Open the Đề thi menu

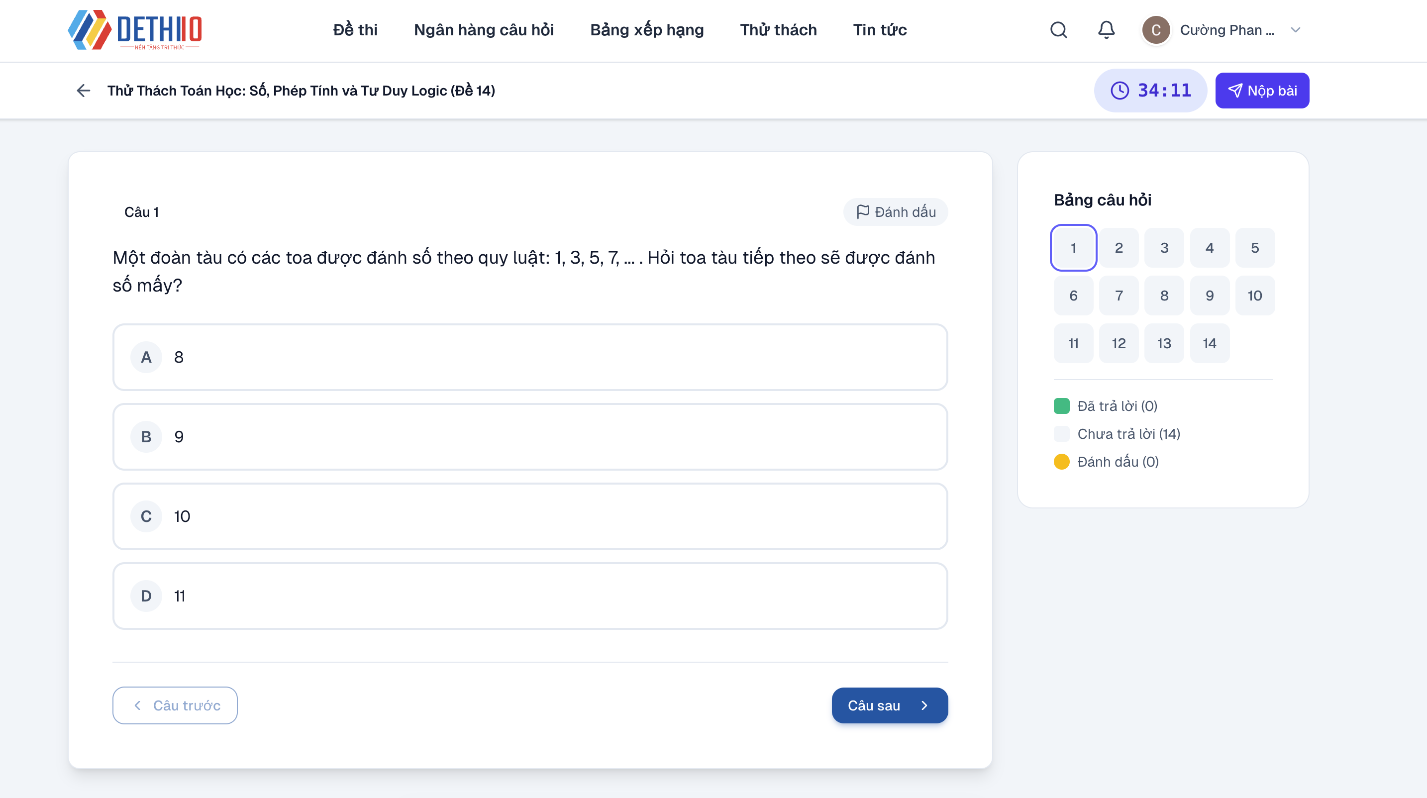coord(355,30)
